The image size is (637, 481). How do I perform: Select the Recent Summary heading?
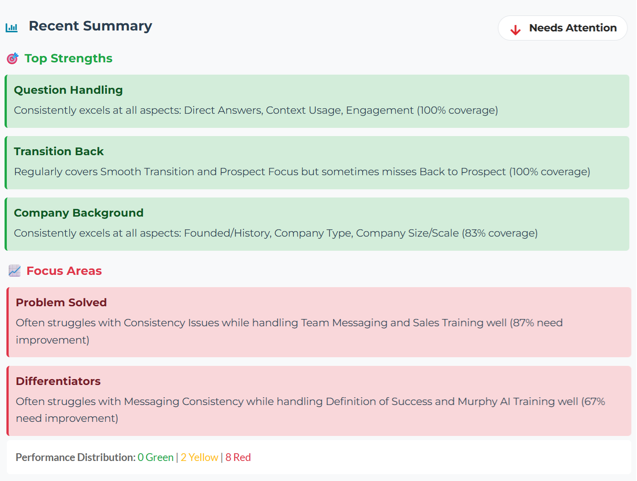pos(90,26)
